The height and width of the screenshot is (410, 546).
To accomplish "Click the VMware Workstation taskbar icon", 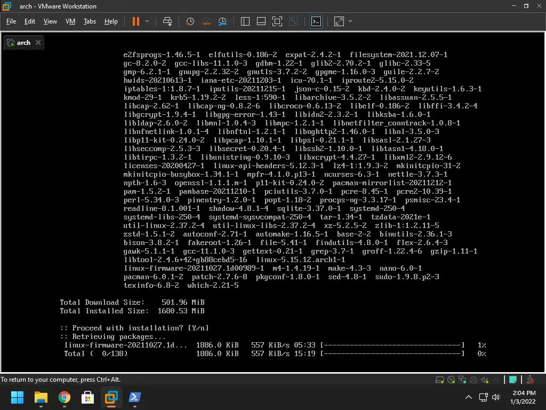I will pos(111,397).
